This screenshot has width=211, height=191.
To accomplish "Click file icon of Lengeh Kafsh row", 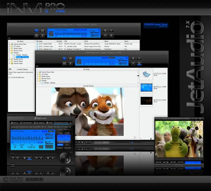I will (37, 44).
